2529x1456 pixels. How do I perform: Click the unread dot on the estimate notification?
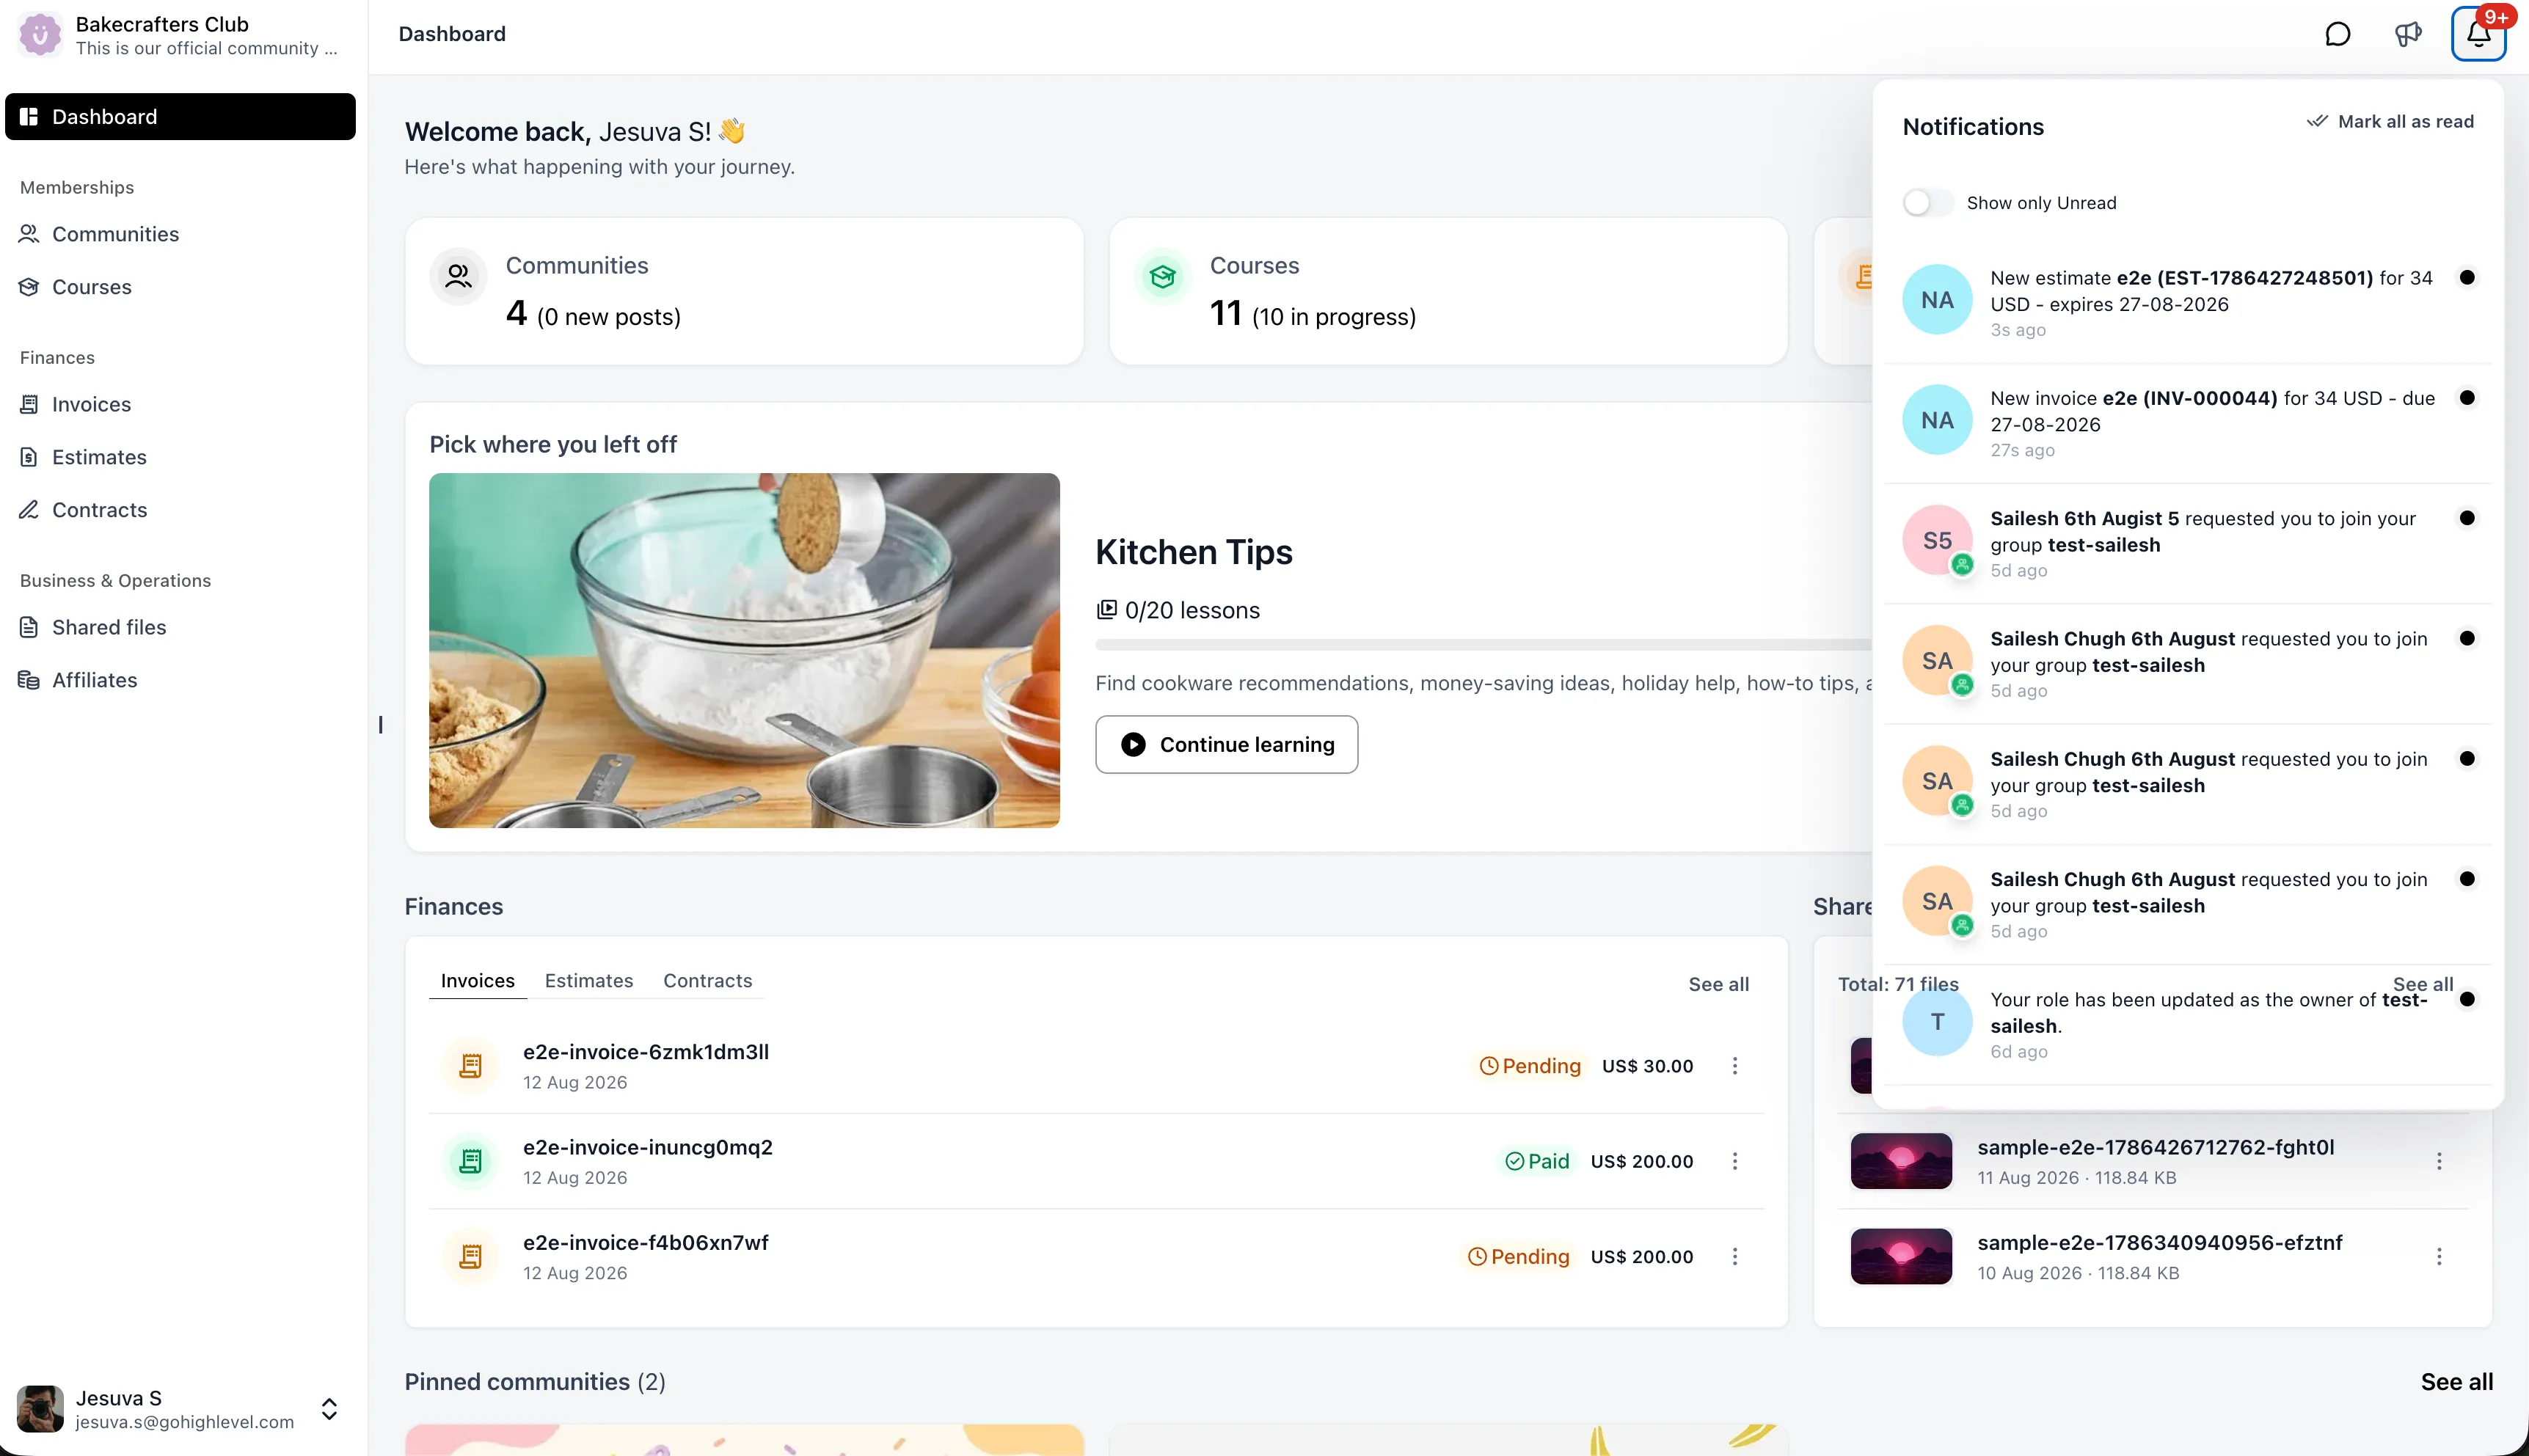pos(2467,277)
